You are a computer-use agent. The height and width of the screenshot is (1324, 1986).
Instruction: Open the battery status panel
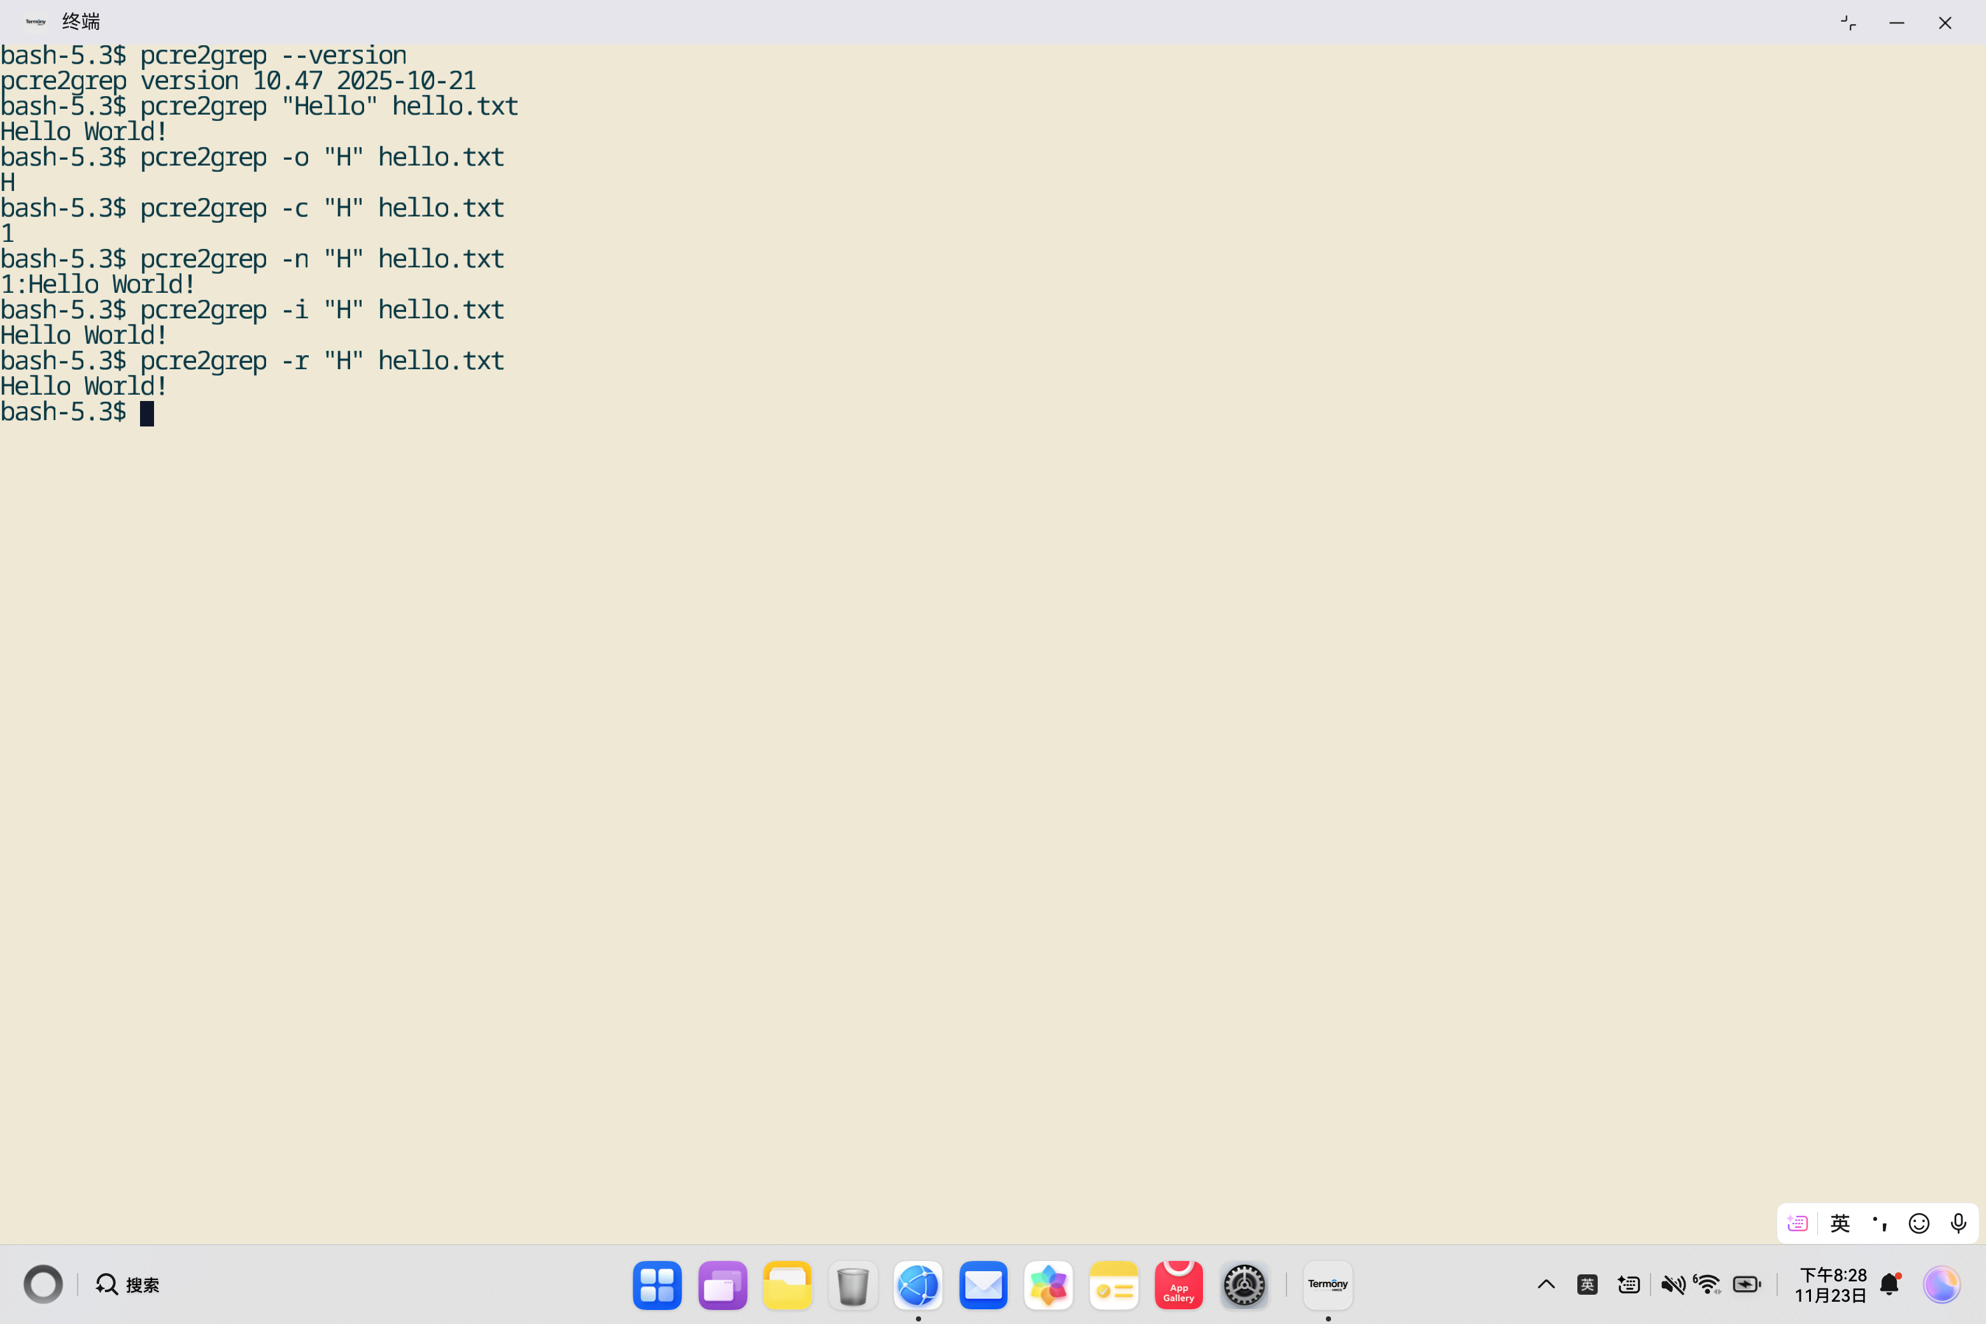coord(1746,1285)
